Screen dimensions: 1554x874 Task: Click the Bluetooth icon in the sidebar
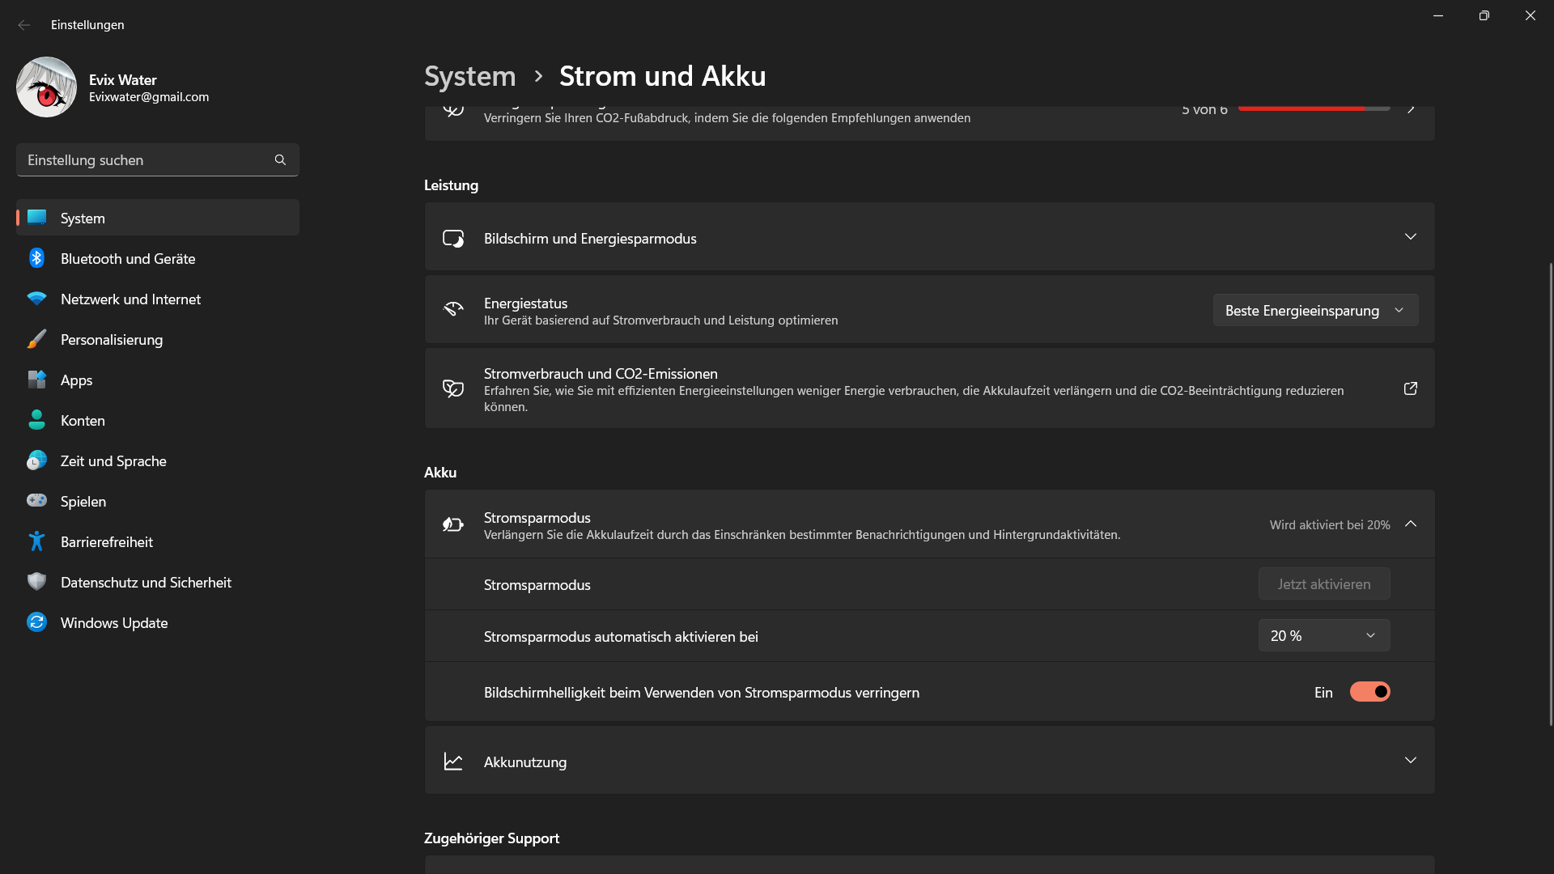point(36,258)
